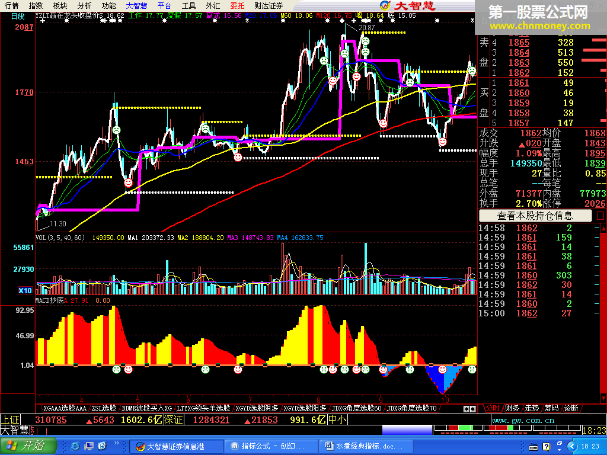Select the XGAAA选股AAA indicator tab
The height and width of the screenshot is (455, 607).
[x=64, y=408]
